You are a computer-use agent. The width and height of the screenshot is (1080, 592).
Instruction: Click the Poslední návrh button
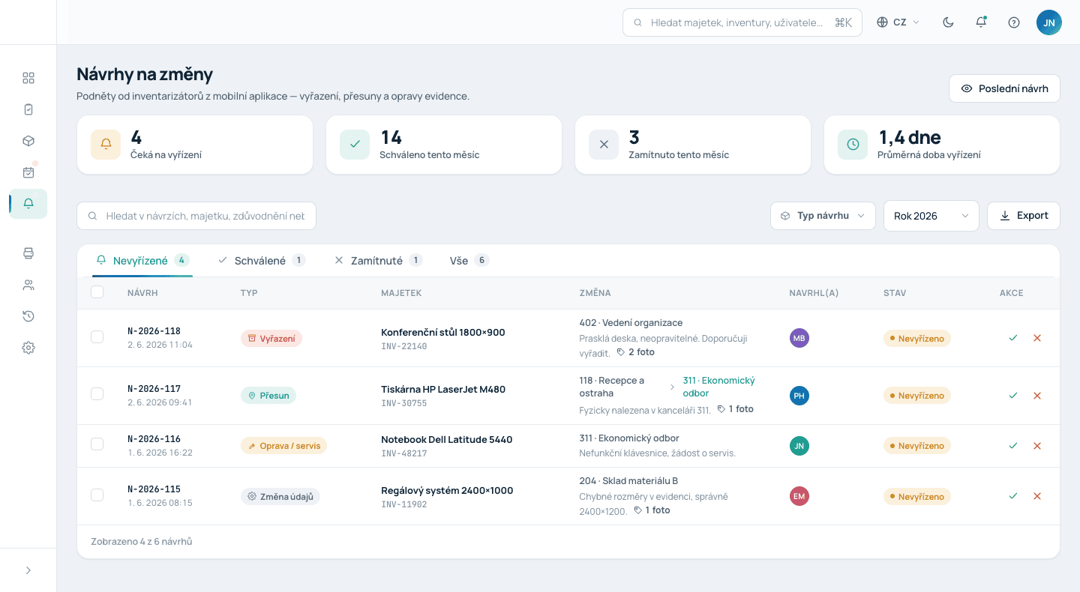(1004, 88)
